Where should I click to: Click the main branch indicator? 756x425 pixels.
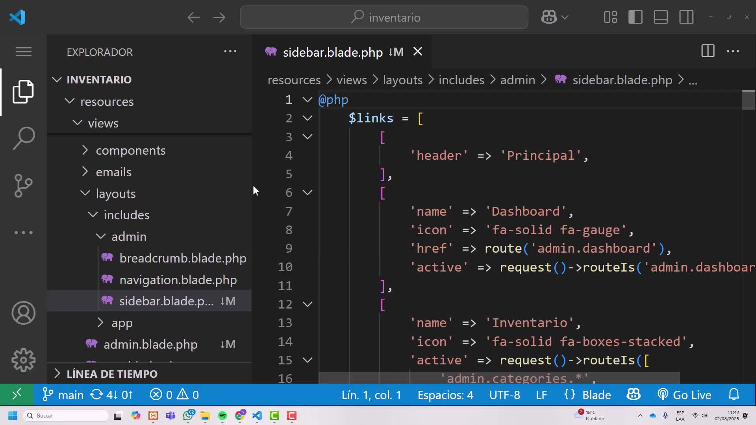click(63, 394)
